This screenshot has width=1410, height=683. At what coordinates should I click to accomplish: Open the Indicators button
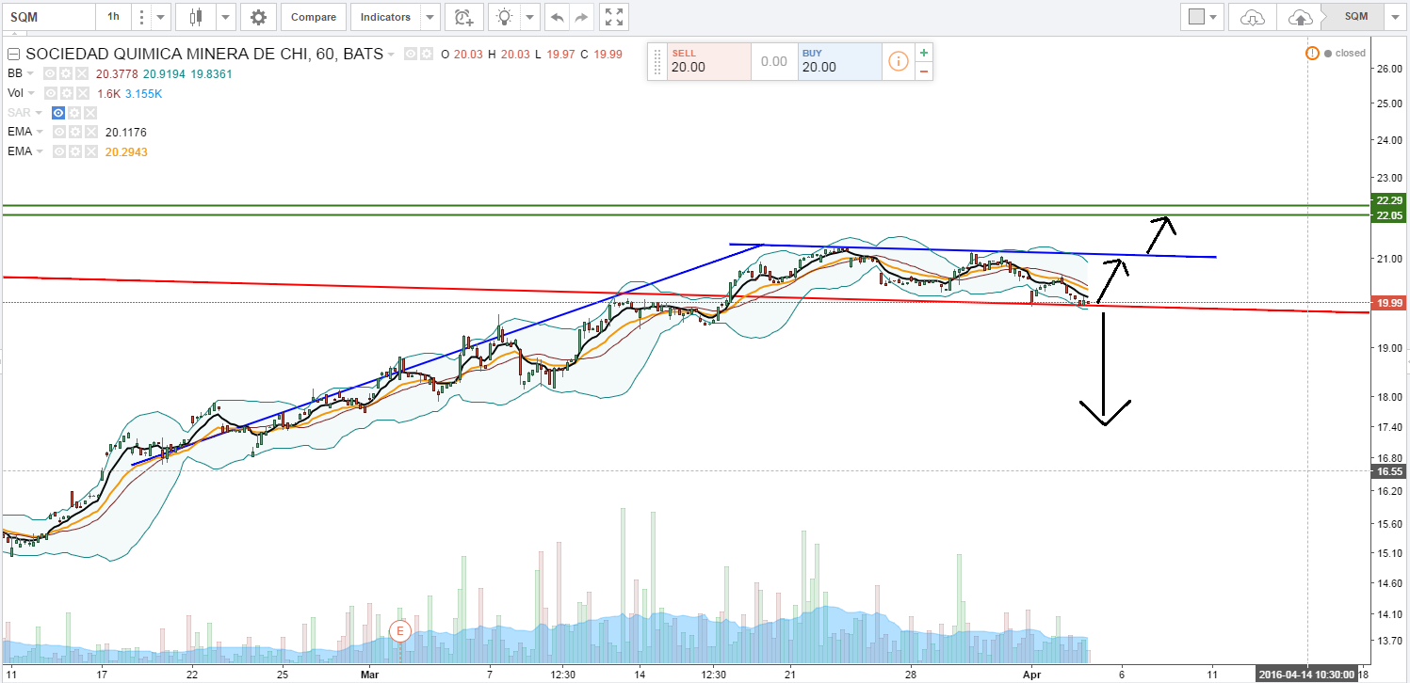point(385,17)
